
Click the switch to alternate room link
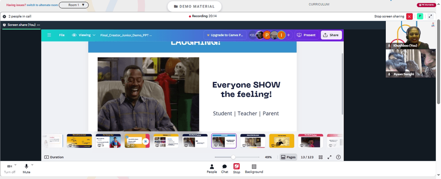[x=42, y=5]
